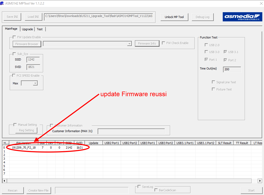The height and width of the screenshot is (195, 264).
Task: Click the USB3.1 Port1 column header
Action: 185,143
